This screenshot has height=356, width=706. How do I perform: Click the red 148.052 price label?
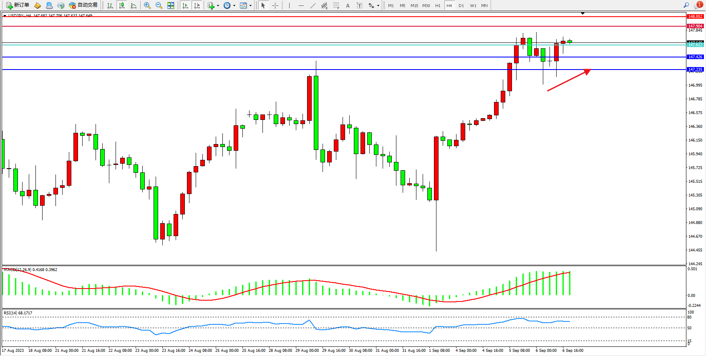tap(695, 17)
